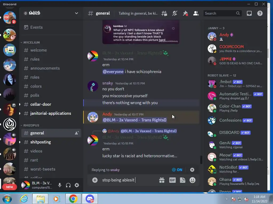Select the roles channel
The image size is (273, 204).
coord(51,77)
